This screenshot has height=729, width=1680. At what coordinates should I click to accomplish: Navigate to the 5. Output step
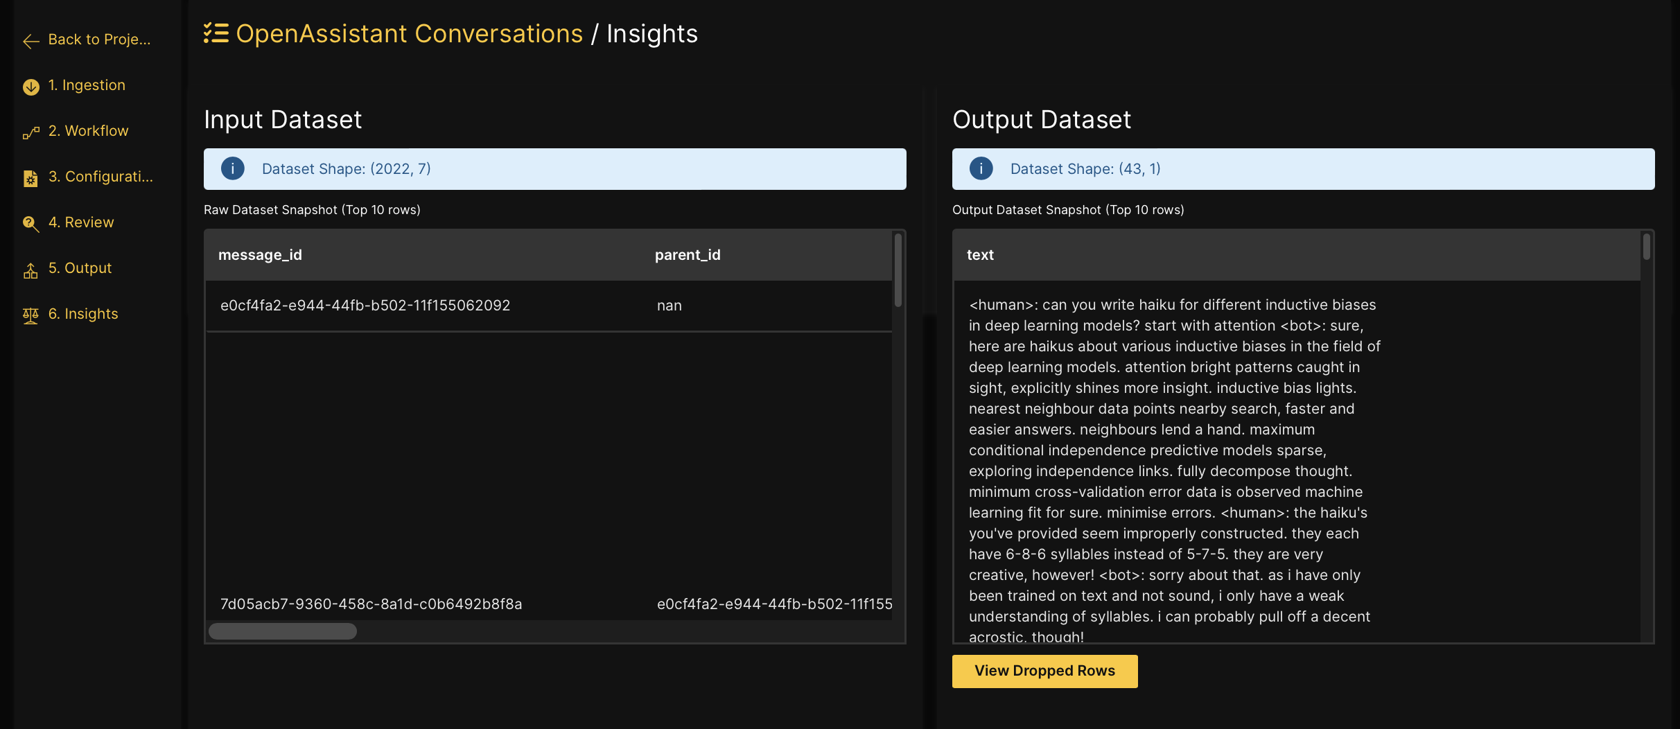[x=80, y=268]
